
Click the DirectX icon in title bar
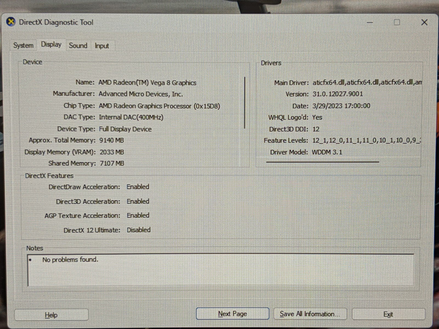[11, 22]
